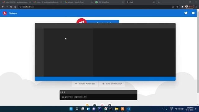Close the WhatsApp tab
199x112 pixels.
pyautogui.click(x=123, y=2)
